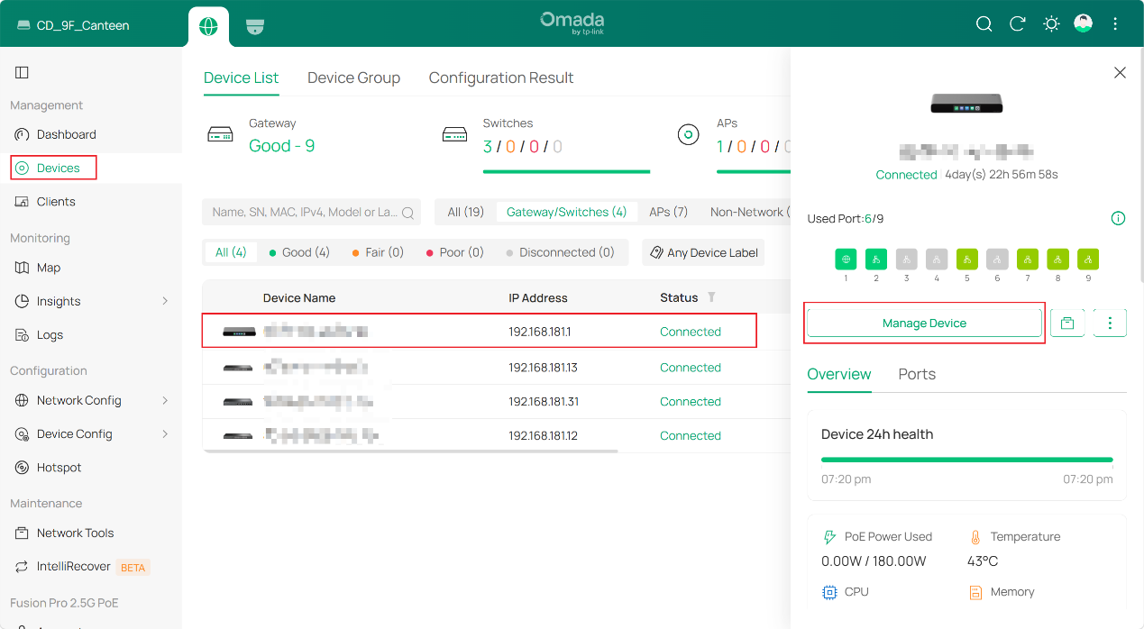Image resolution: width=1144 pixels, height=629 pixels.
Task: Select the Poor (0) status filter
Action: [455, 252]
